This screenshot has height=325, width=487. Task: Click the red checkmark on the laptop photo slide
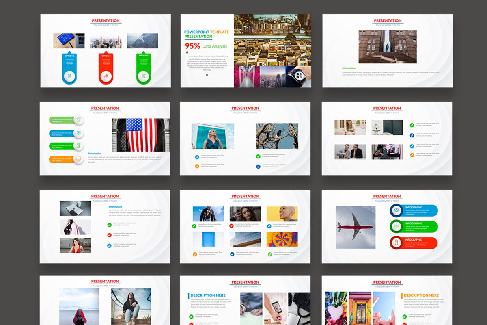110,235
